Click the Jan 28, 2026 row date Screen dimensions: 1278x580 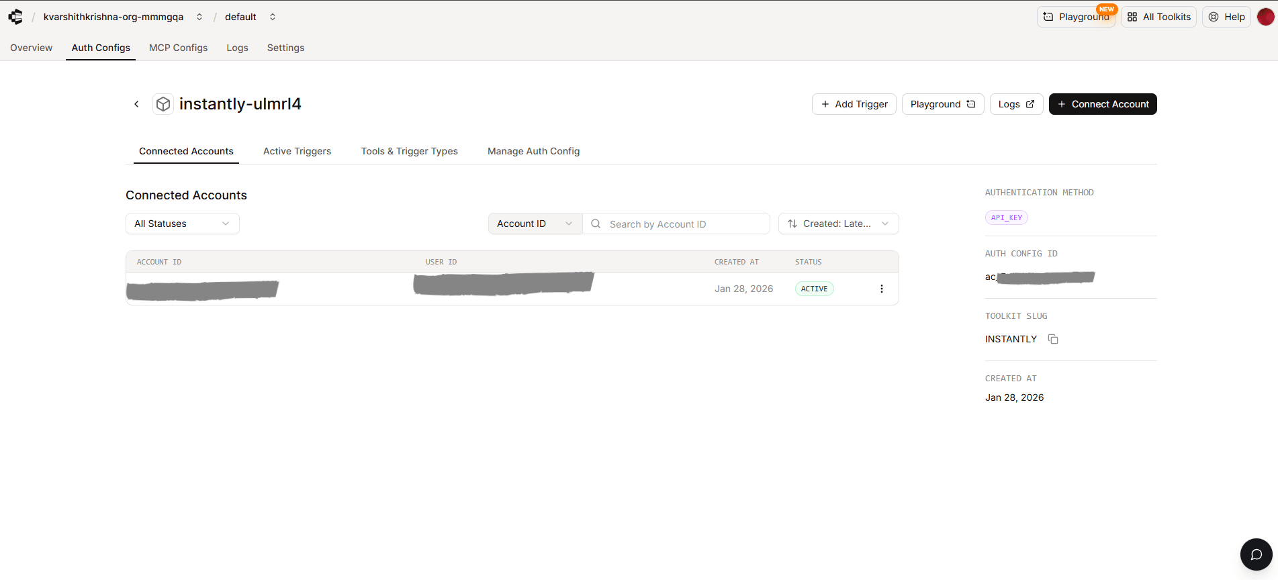(743, 289)
